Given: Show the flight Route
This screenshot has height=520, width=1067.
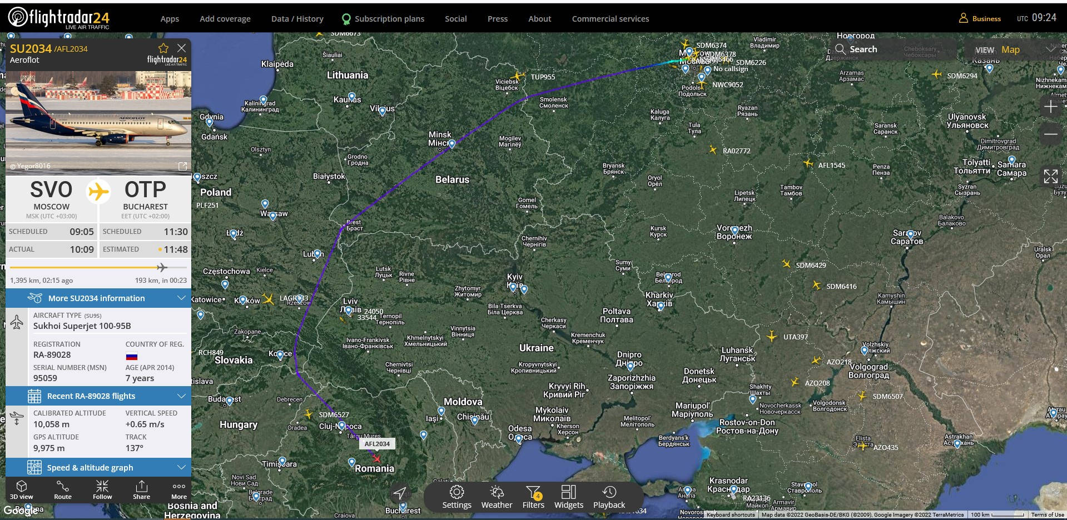Looking at the screenshot, I should click(x=63, y=490).
